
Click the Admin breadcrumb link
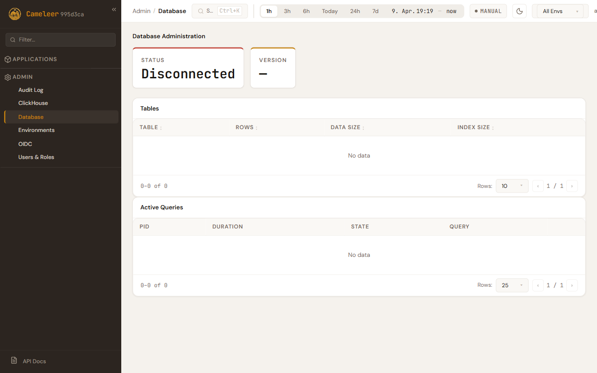pos(141,11)
